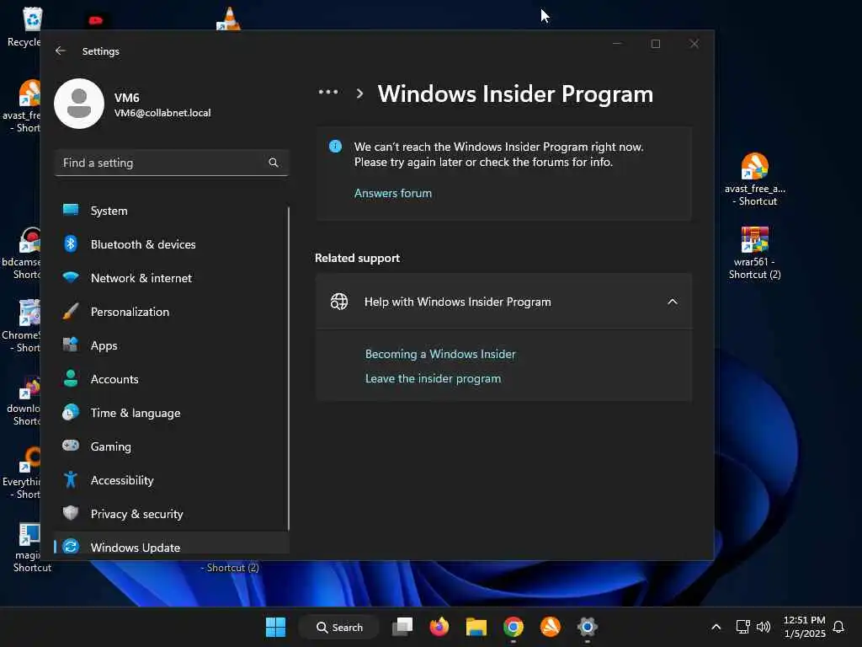This screenshot has height=647, width=862.
Task: Go to Privacy & security settings
Action: coord(171,514)
